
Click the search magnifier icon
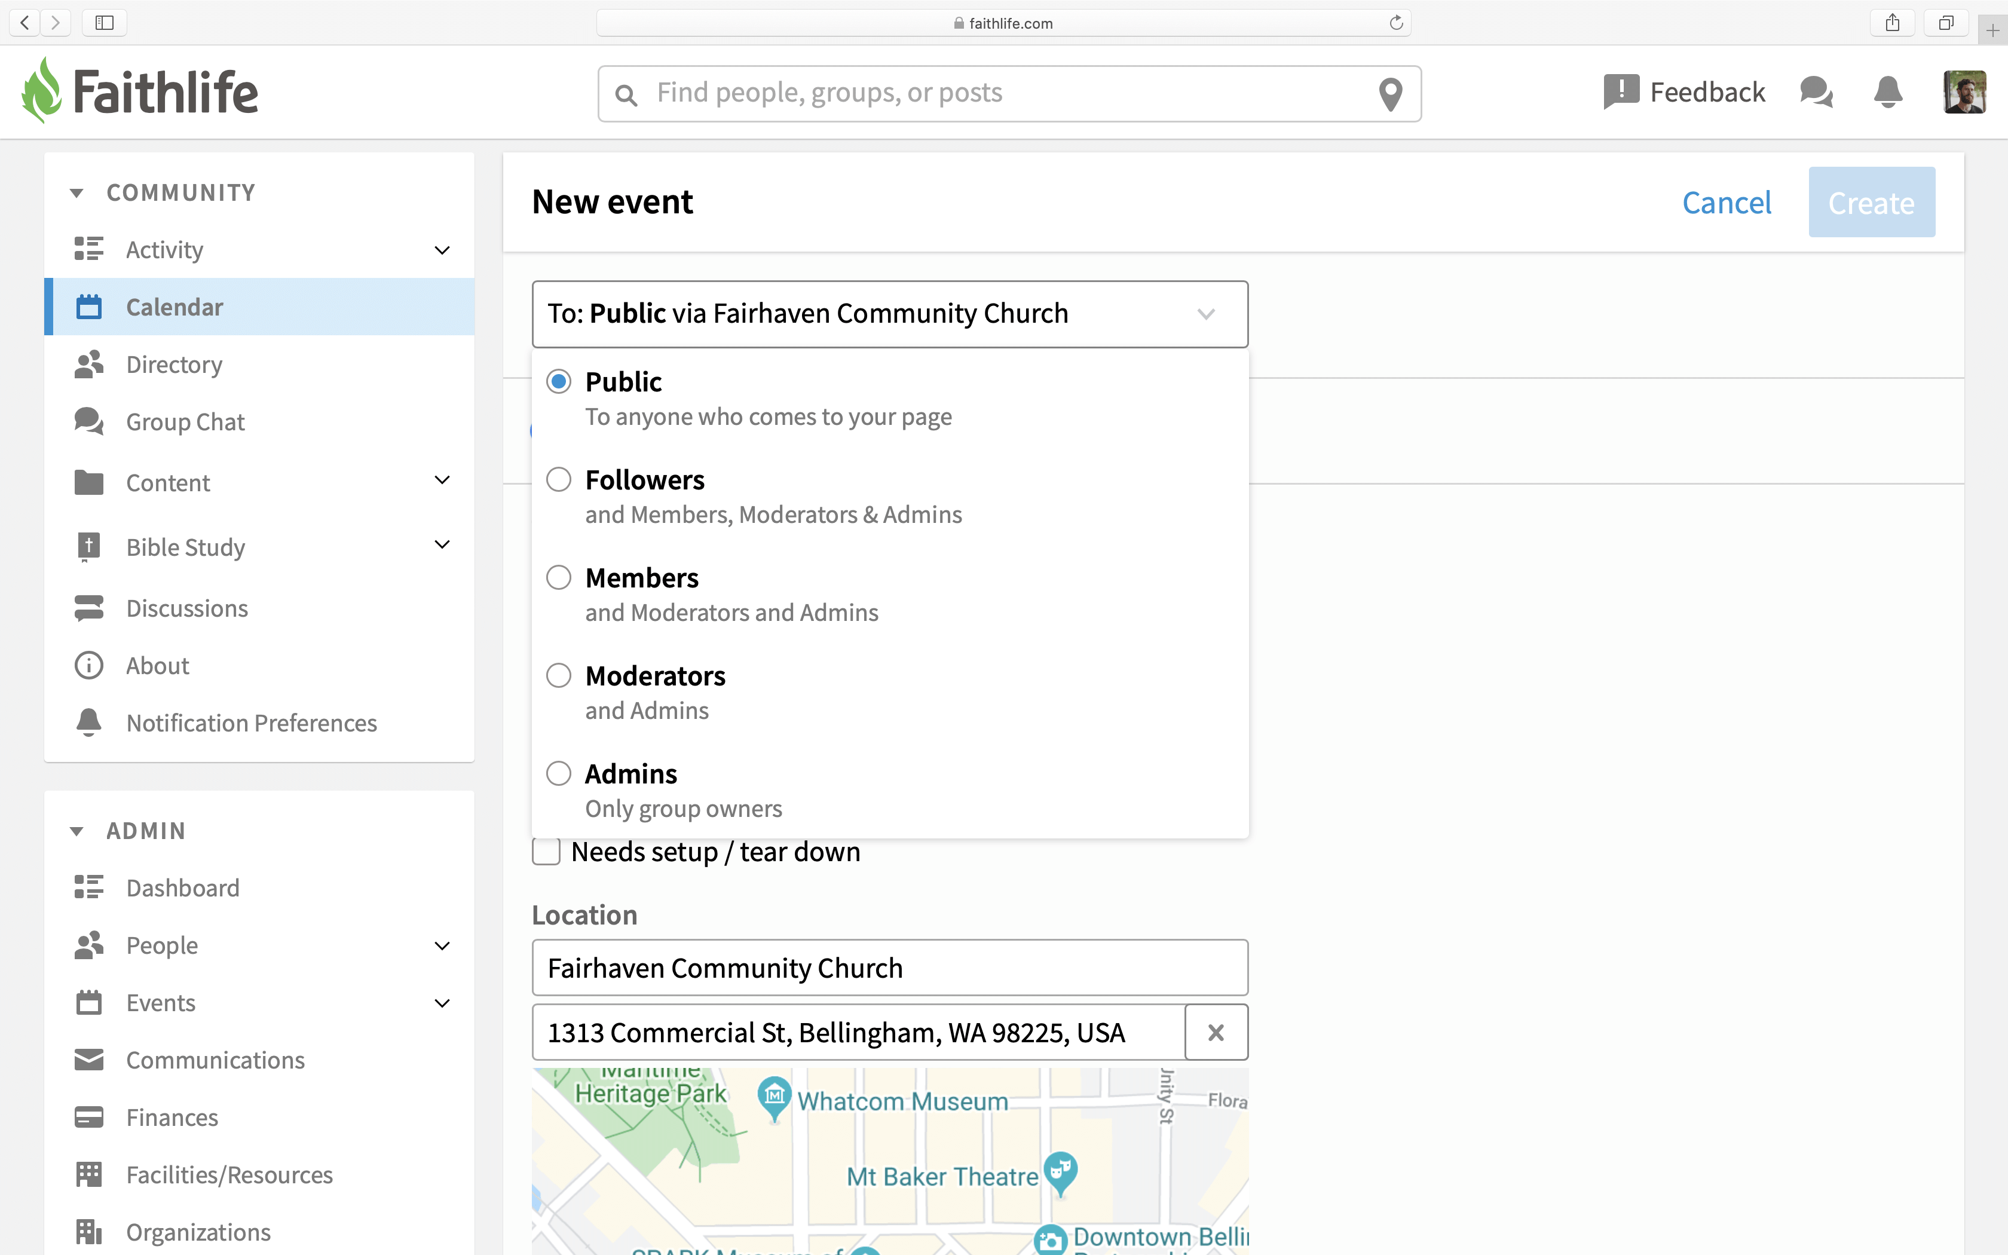(626, 94)
